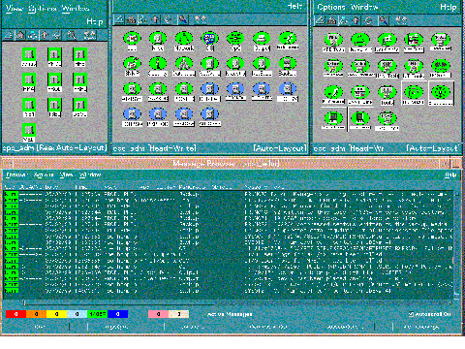This screenshot has height=349, width=465.
Task: Click the magnifier search icon in the middle window toolbar
Action: point(183,20)
